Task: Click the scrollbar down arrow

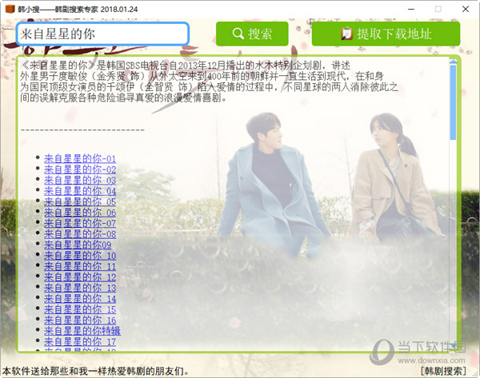Action: [453, 345]
